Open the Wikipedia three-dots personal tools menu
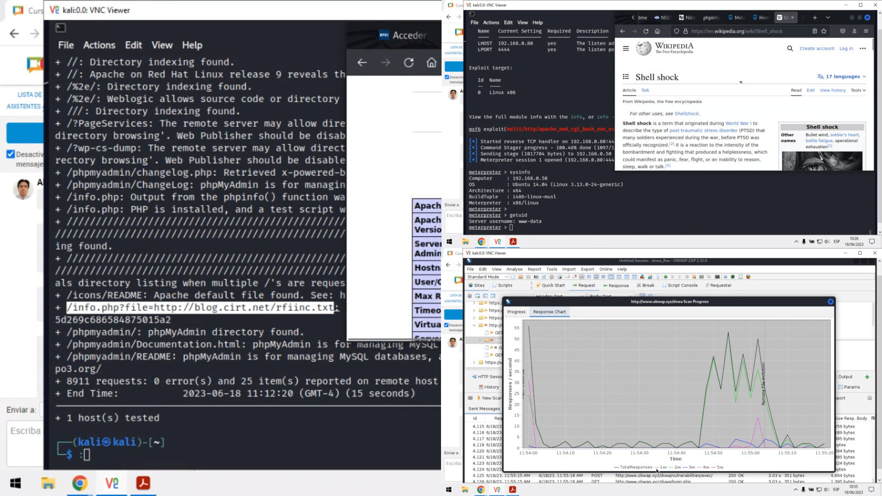 click(863, 48)
